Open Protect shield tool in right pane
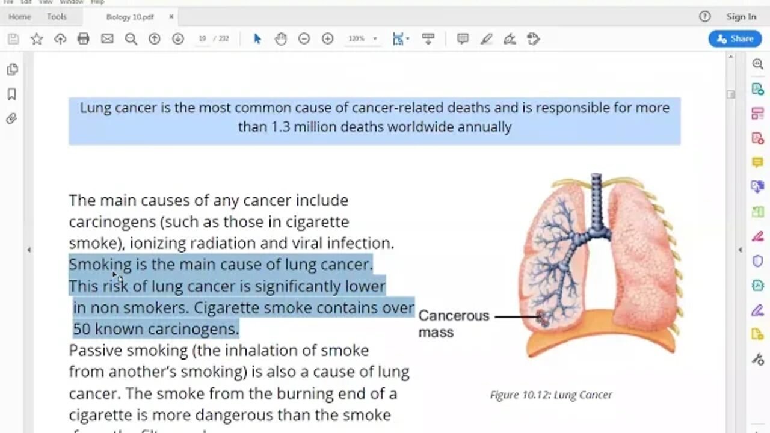 (x=758, y=261)
